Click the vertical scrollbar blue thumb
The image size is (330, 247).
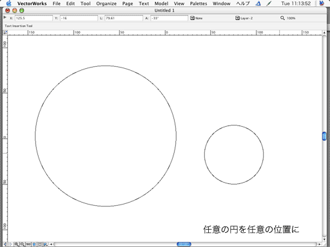pyautogui.click(x=324, y=136)
